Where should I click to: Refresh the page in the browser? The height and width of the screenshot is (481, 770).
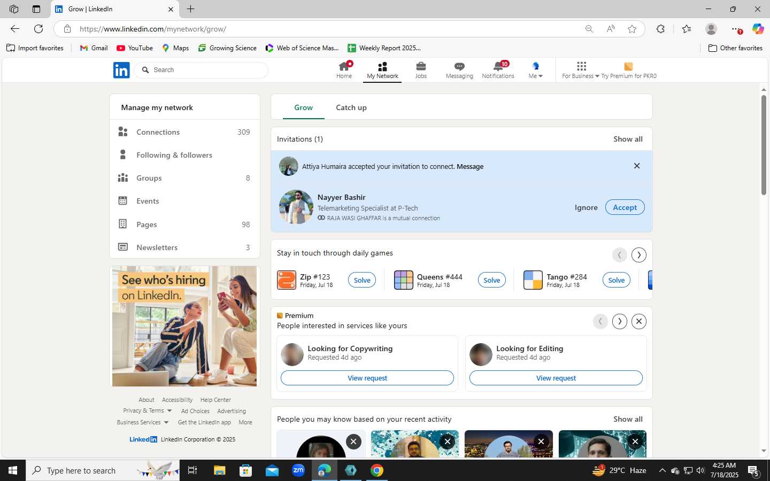[x=38, y=29]
